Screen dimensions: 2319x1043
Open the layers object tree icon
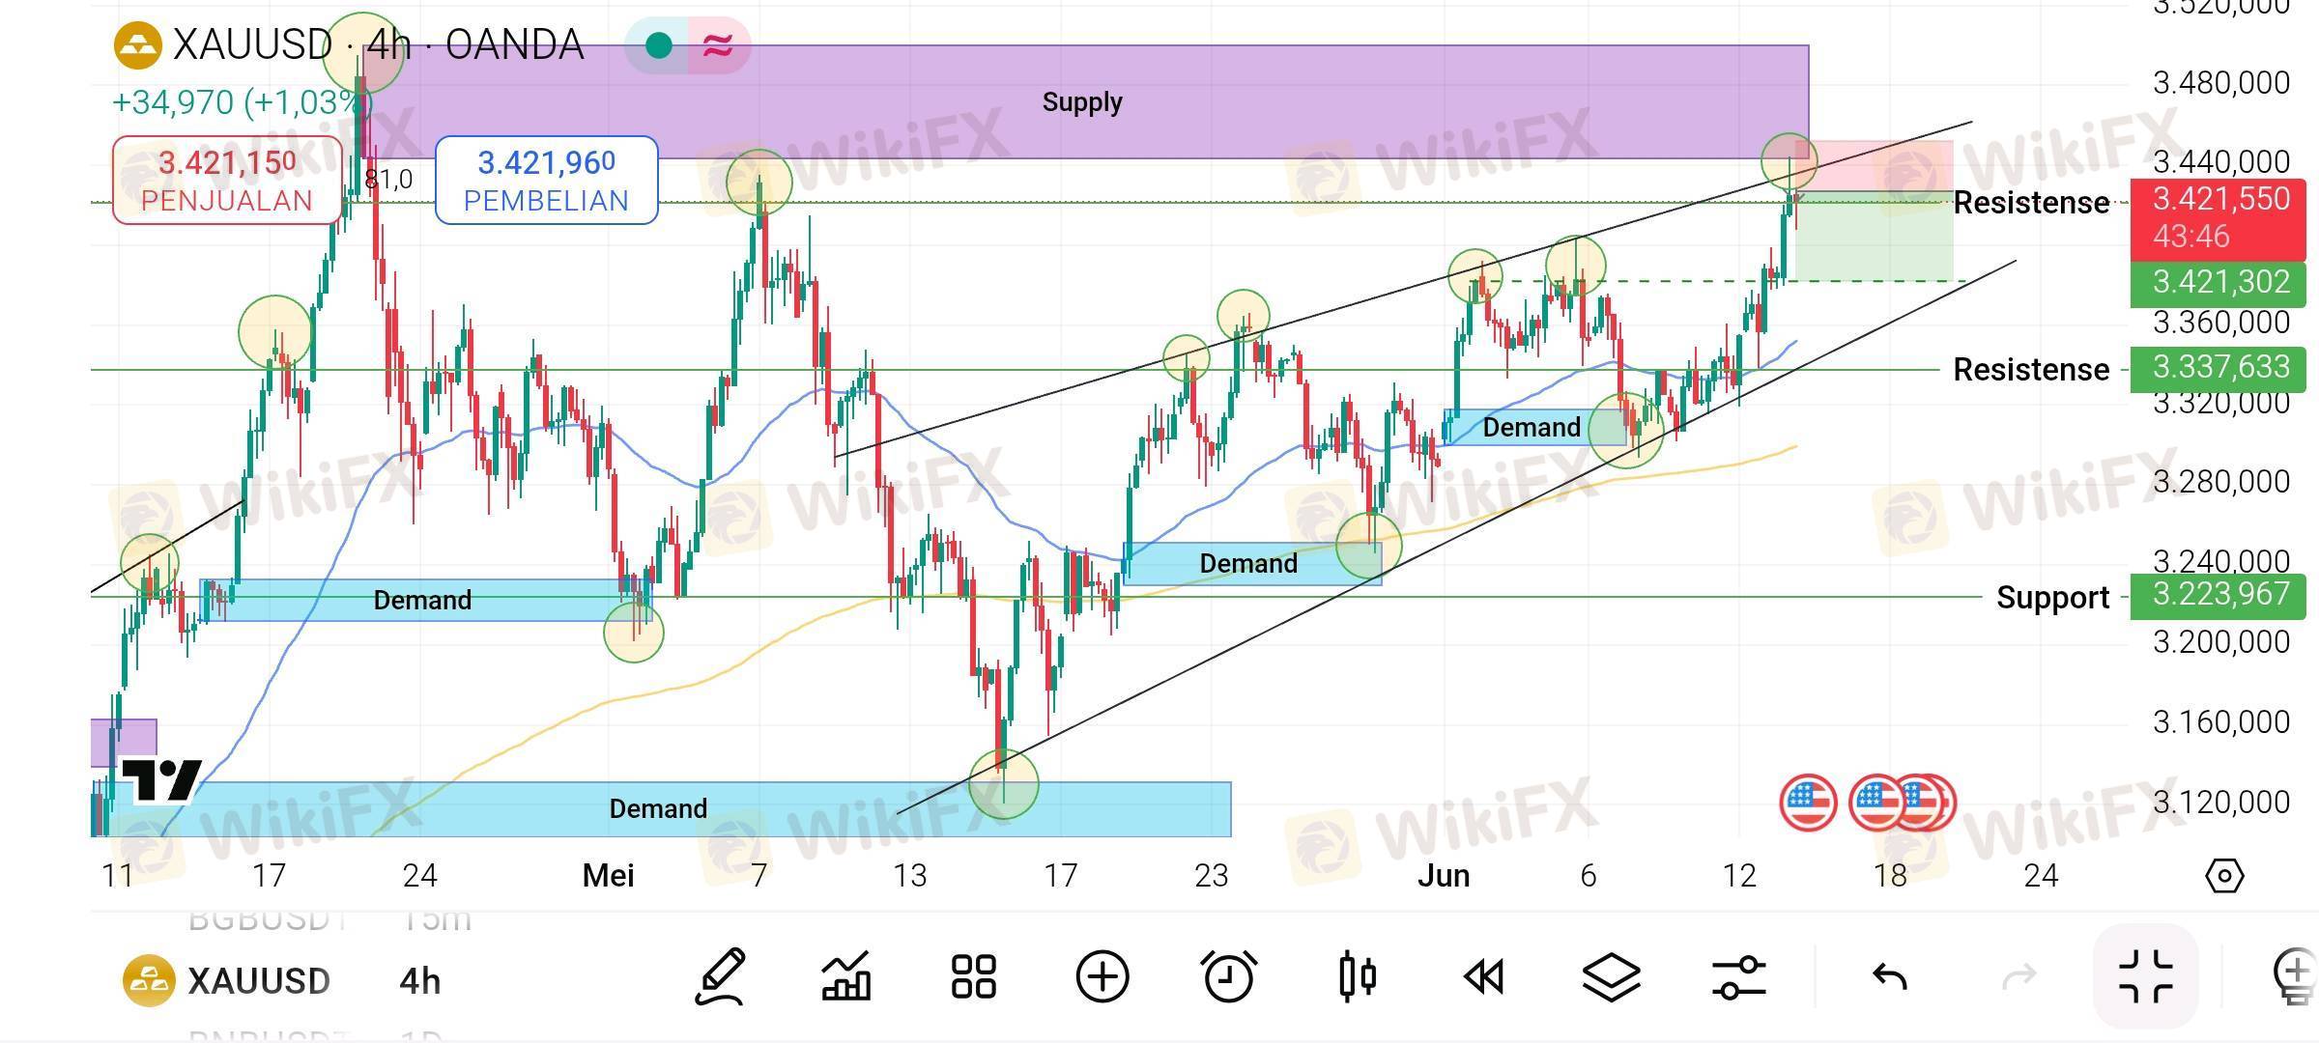point(1611,976)
